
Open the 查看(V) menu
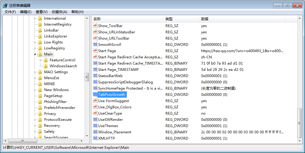point(42,12)
